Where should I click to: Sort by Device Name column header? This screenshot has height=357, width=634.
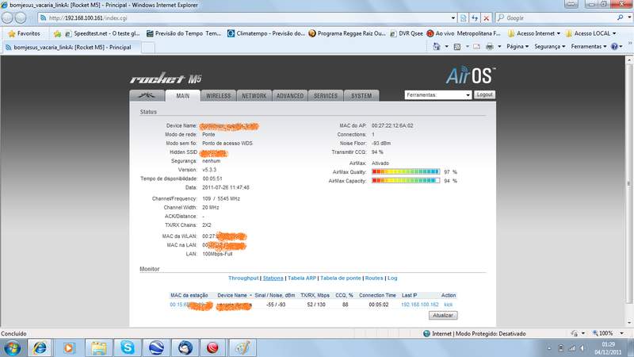232,295
